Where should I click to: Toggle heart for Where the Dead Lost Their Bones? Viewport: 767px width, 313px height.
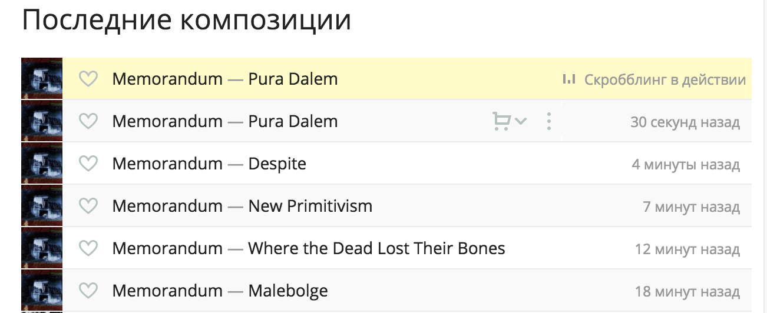[88, 248]
